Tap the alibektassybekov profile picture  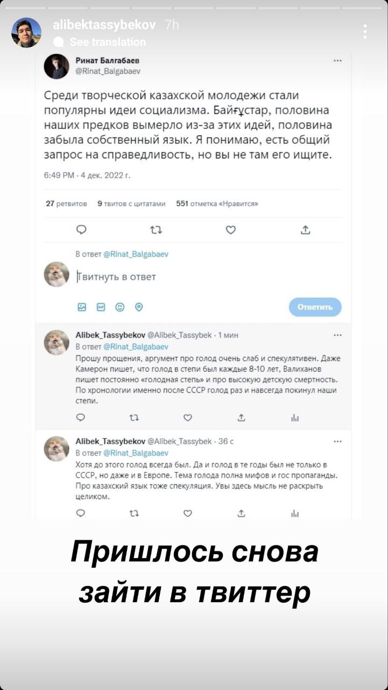(x=26, y=32)
